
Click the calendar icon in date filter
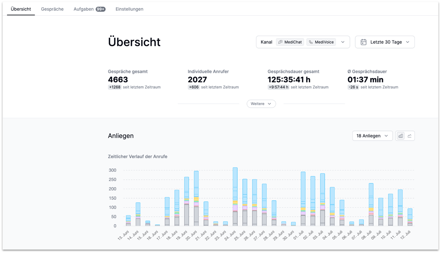coord(363,42)
